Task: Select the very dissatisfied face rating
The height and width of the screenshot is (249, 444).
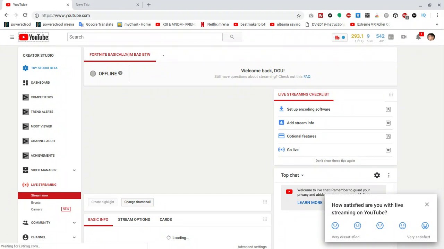Action: pyautogui.click(x=335, y=226)
